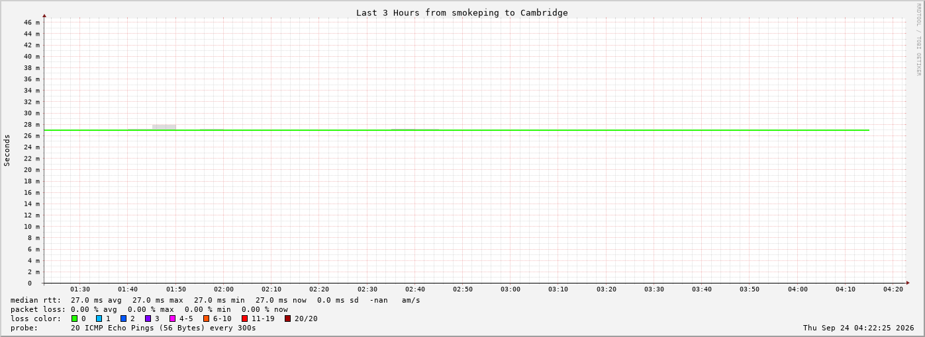Screen dimensions: 925x337
Task: Click the green loss color 0 swatch
Action: click(75, 318)
